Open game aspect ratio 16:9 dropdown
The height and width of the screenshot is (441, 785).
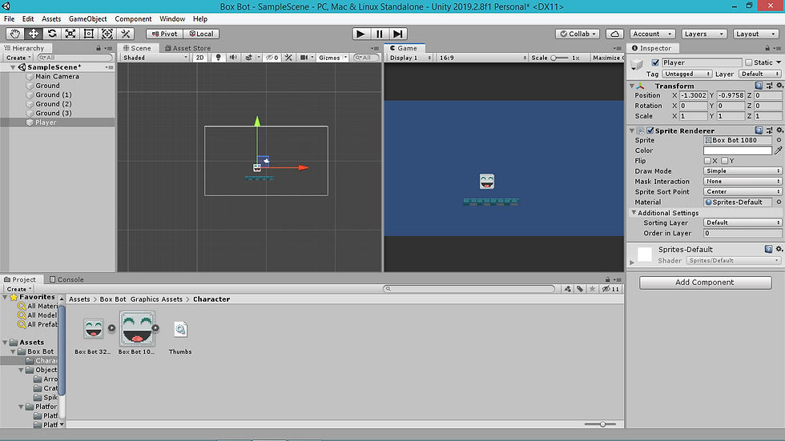482,58
